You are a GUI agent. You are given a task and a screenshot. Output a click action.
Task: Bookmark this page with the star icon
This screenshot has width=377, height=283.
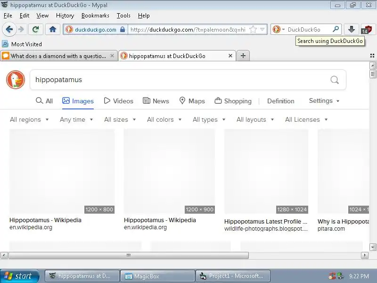click(x=253, y=29)
